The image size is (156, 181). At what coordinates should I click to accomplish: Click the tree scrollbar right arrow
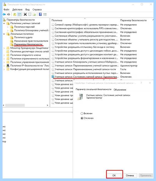point(47,105)
